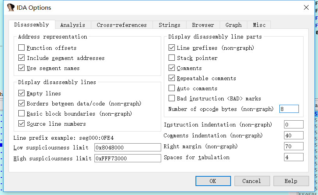Open the Misc tab
The image size is (318, 195).
point(259,25)
